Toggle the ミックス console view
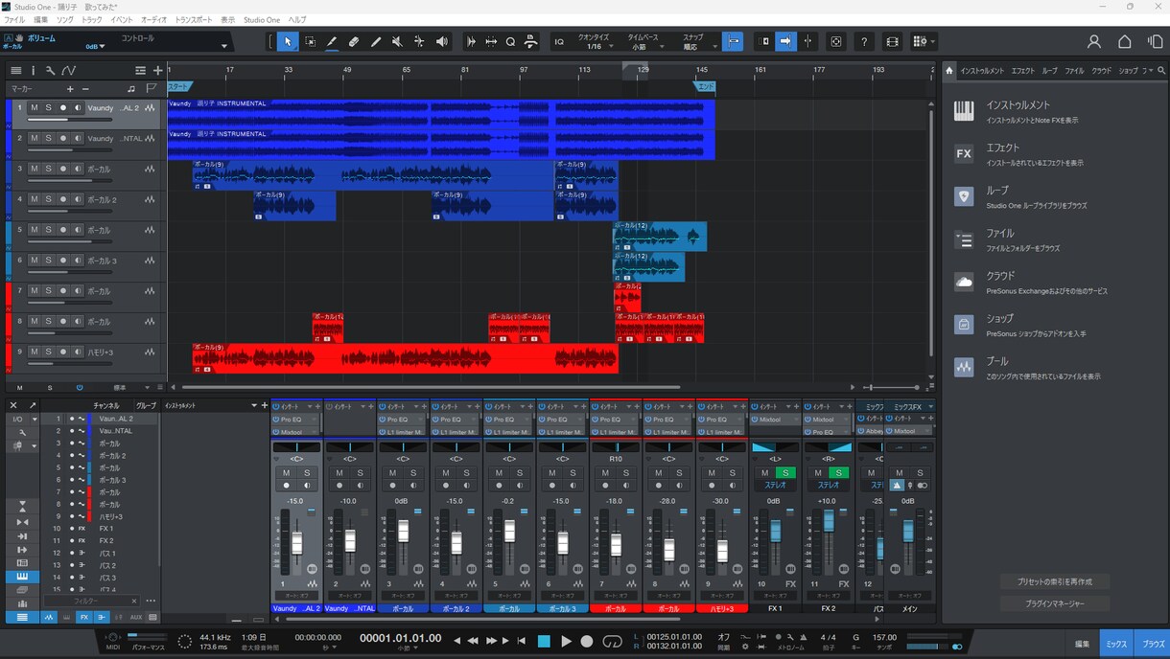This screenshot has width=1170, height=659. point(1116,644)
